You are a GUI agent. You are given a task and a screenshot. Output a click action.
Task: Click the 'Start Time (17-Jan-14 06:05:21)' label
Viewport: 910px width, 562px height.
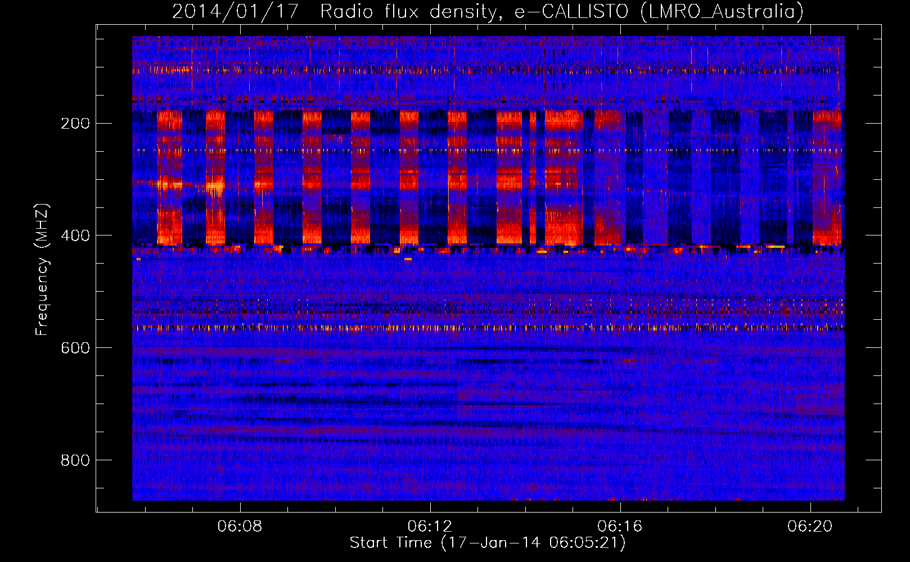point(488,543)
